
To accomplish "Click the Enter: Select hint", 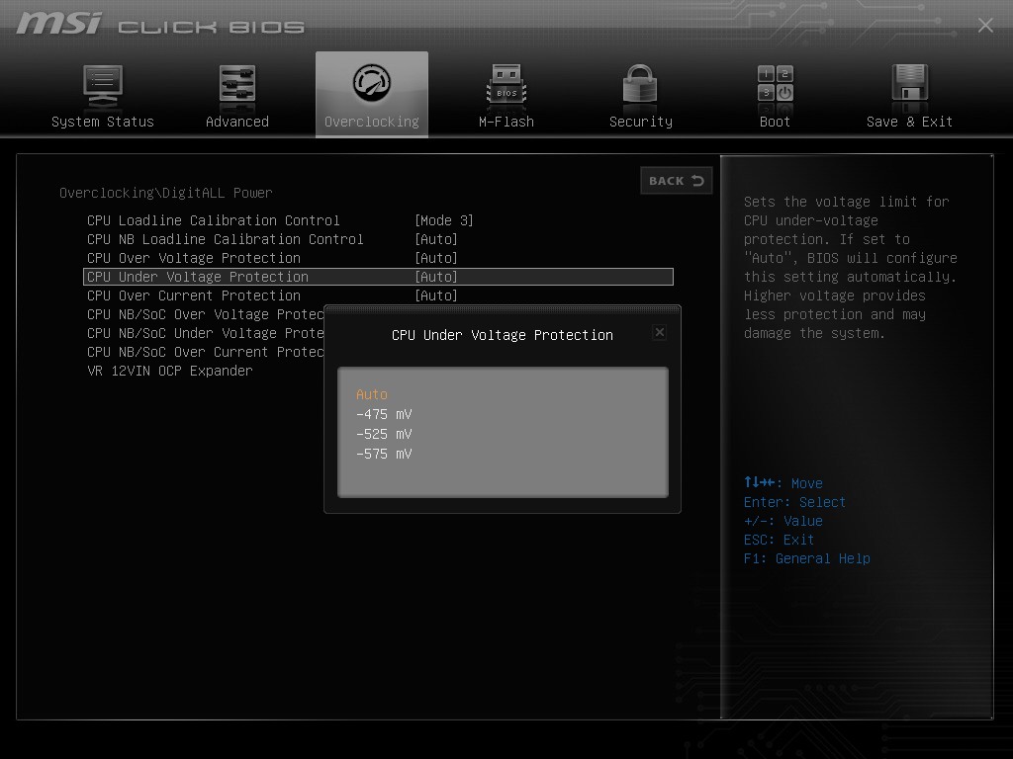I will [794, 502].
